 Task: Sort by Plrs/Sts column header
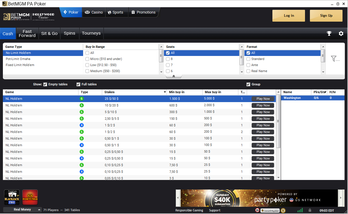(319, 92)
